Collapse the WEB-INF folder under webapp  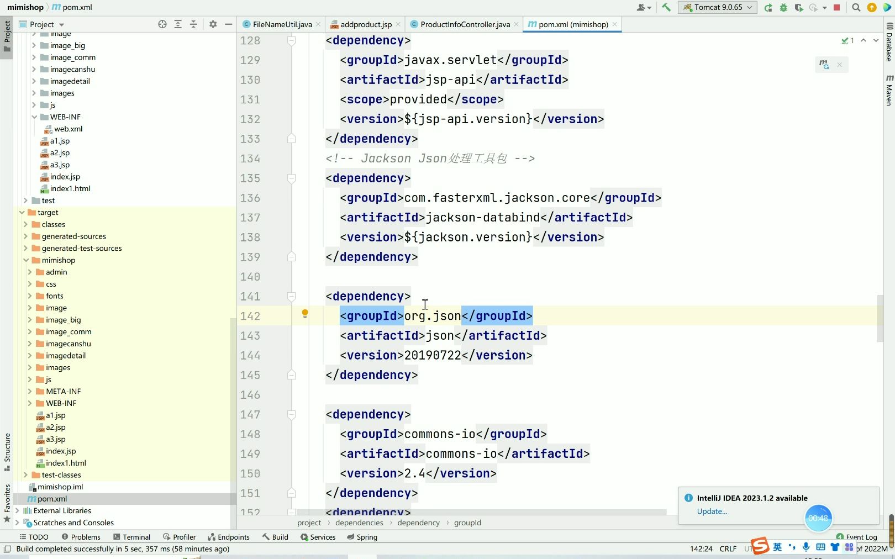coord(34,117)
